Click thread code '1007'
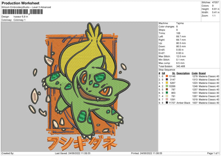Image resolution: width=221 pixels, height=156 pixels. point(195,103)
